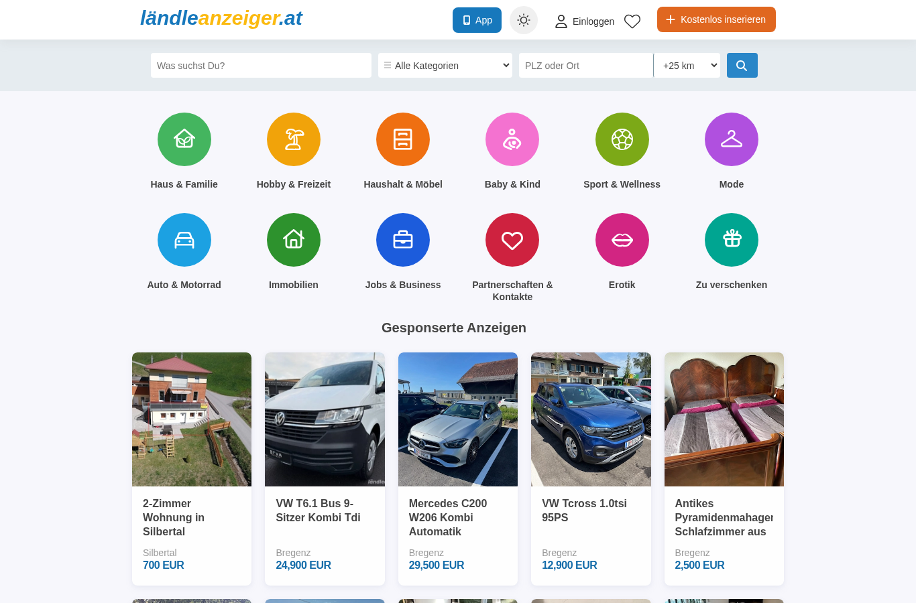This screenshot has height=603, width=916.
Task: Select the 'Baby & Kind' category label
Action: (x=512, y=184)
